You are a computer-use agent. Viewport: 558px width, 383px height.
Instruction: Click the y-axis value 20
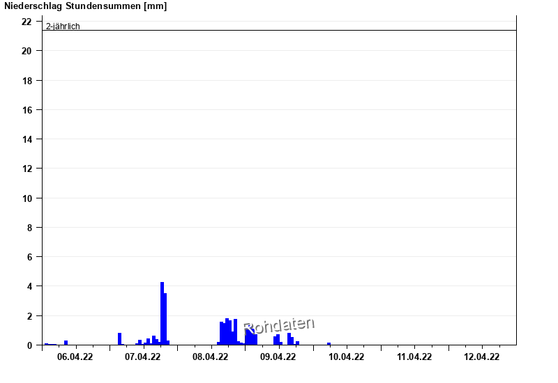pyautogui.click(x=27, y=51)
